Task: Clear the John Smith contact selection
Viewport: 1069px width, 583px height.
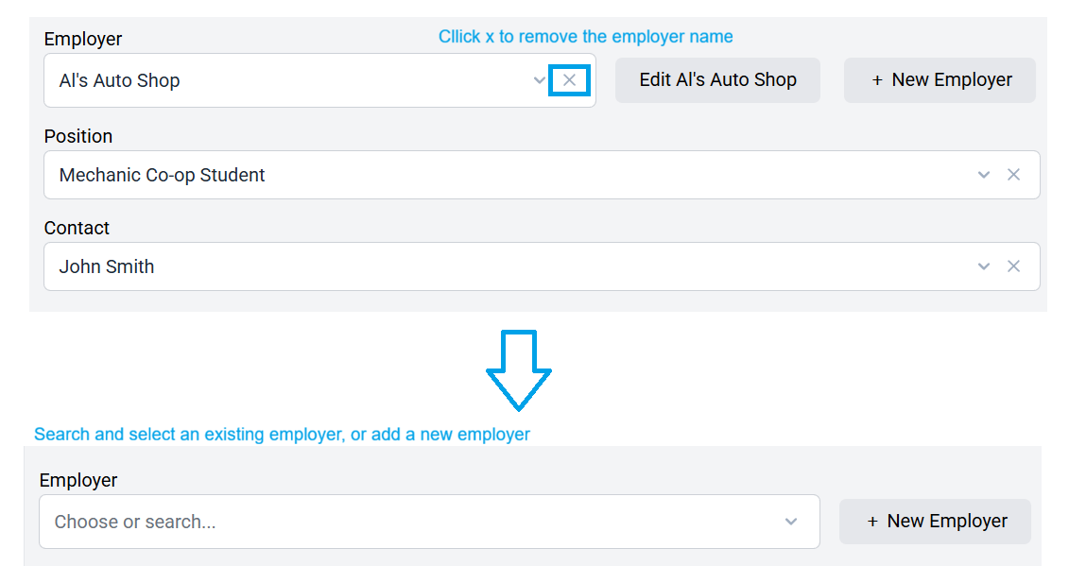Action: [1013, 266]
